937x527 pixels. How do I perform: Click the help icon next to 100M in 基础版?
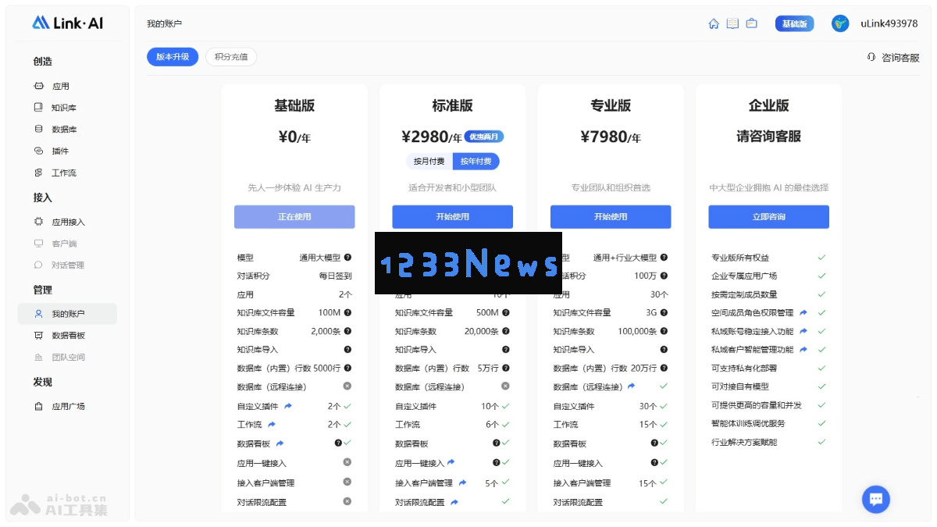pyautogui.click(x=347, y=312)
